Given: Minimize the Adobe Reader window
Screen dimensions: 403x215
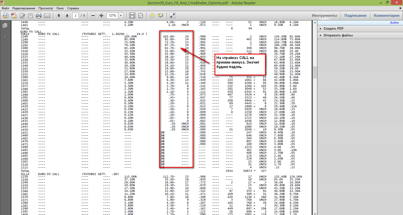Looking at the screenshot, I should point(380,3).
